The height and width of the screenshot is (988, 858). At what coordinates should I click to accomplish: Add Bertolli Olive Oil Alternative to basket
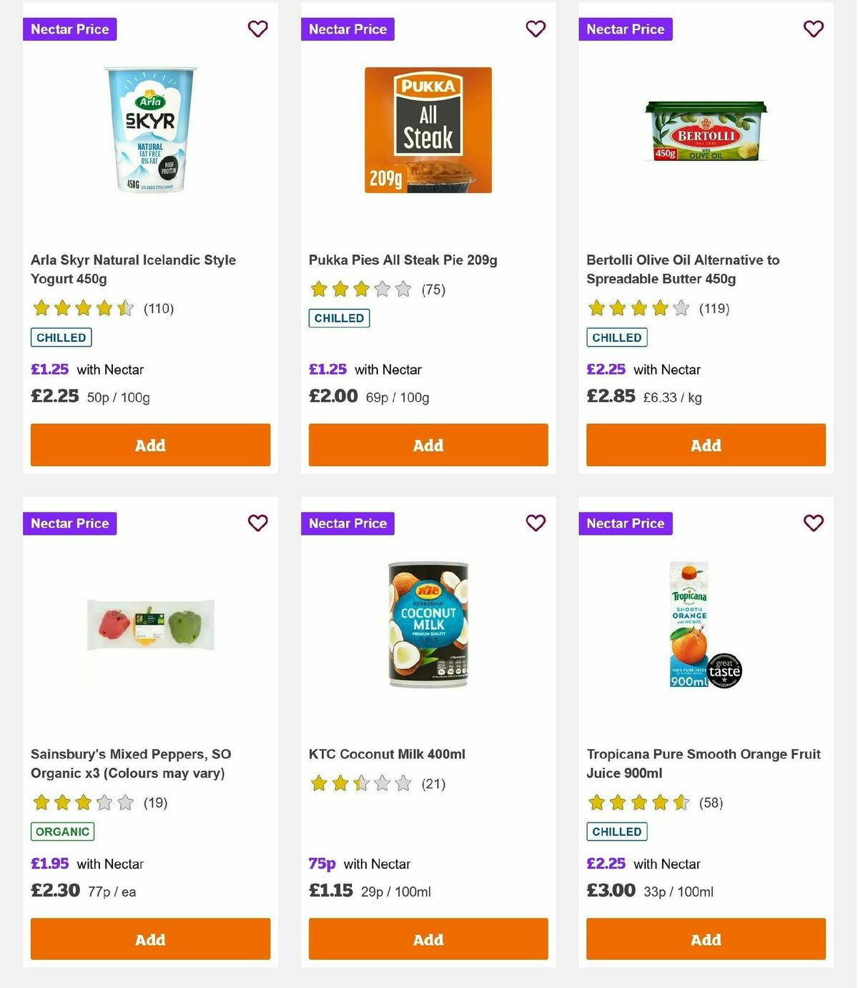tap(705, 445)
